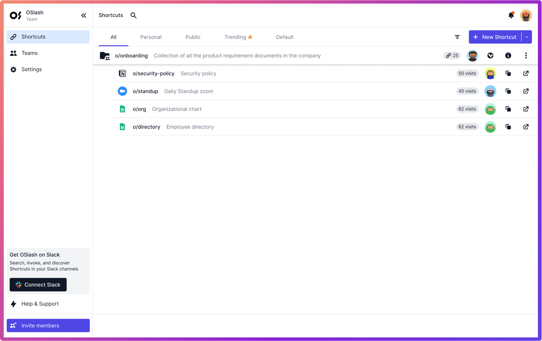Open o/standup in a new tab
The height and width of the screenshot is (341, 542).
[526, 91]
